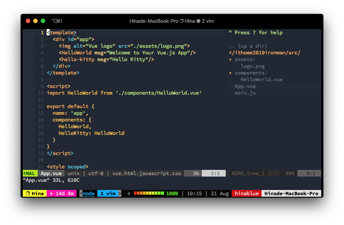This screenshot has width=344, height=225.
Task: Click the 10:15 clock in status bar
Action: click(x=194, y=193)
